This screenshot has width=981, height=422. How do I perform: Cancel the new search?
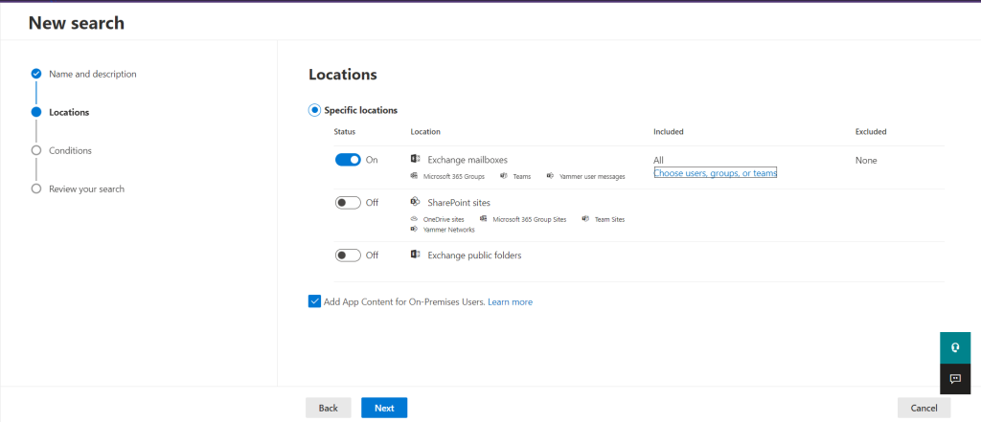point(924,408)
